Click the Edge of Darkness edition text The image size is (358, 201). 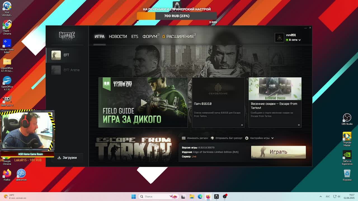click(x=216, y=152)
